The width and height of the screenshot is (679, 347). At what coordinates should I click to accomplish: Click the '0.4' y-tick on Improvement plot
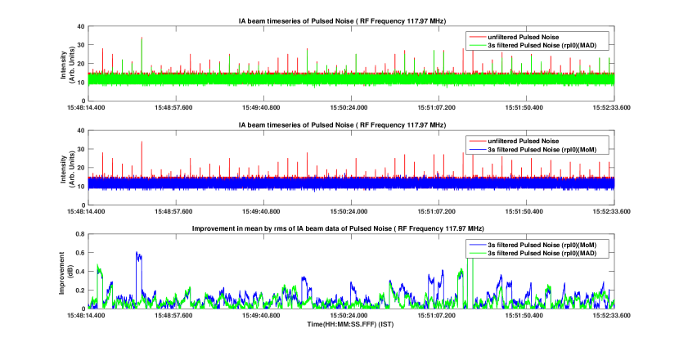pyautogui.click(x=80, y=271)
